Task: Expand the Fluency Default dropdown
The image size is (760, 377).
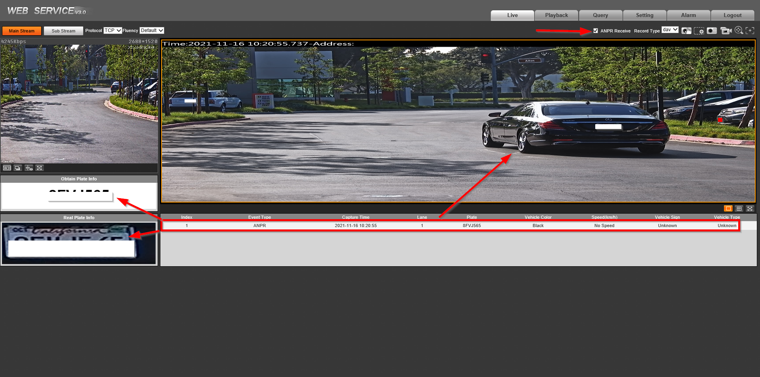Action: pos(152,30)
